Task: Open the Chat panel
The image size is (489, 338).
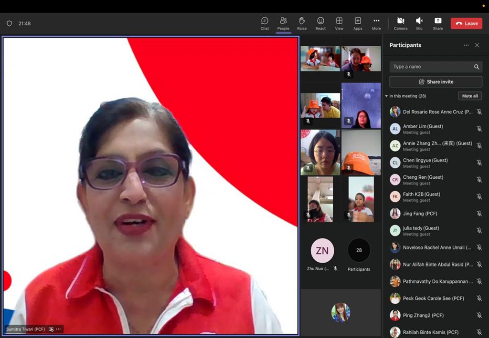Action: point(265,24)
